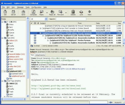Toggle online status plug icon in status bar

111,102
